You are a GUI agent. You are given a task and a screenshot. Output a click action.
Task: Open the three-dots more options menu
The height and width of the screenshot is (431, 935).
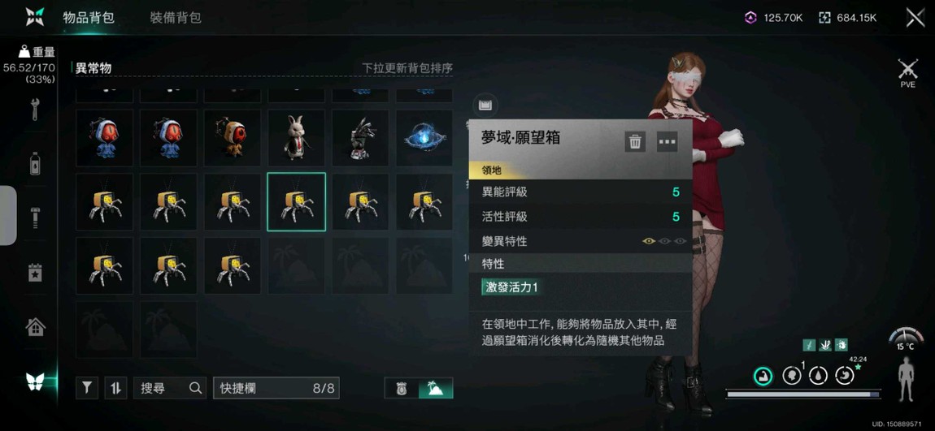click(668, 142)
